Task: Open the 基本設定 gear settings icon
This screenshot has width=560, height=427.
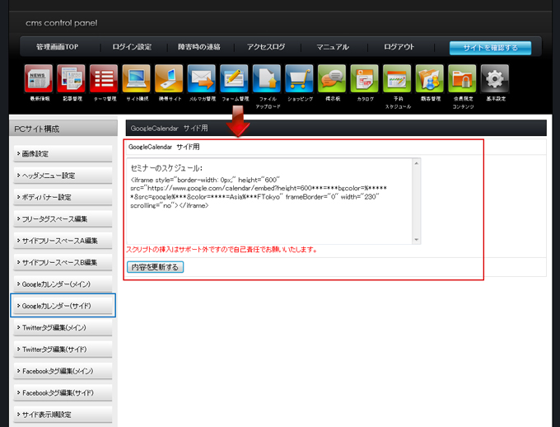Action: tap(494, 79)
